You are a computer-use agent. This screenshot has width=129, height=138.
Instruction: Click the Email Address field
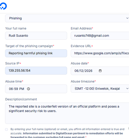tap(100, 36)
